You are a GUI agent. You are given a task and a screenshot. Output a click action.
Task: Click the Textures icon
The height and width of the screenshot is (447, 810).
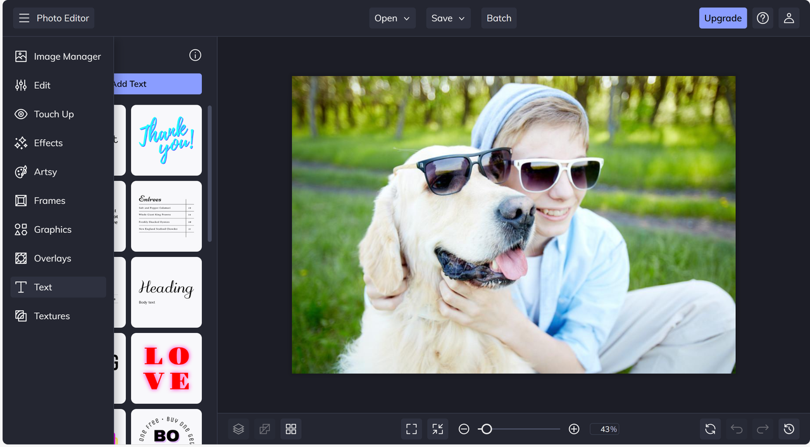tap(21, 316)
